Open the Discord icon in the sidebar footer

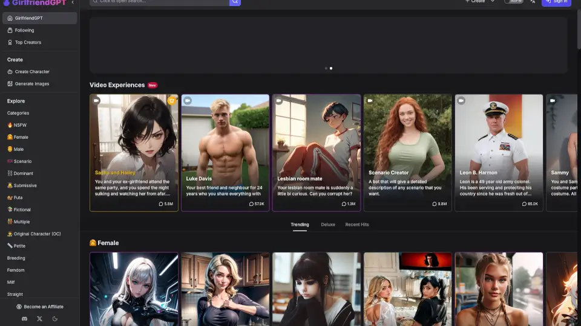[x=24, y=319]
